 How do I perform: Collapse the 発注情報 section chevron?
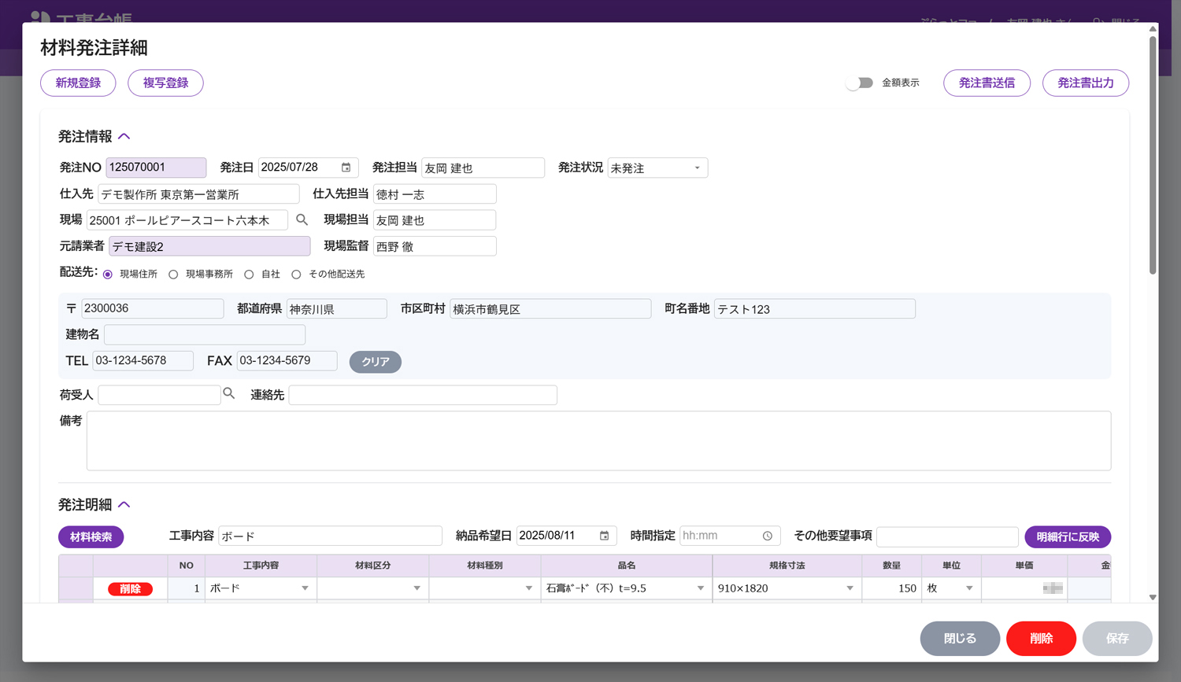tap(124, 137)
